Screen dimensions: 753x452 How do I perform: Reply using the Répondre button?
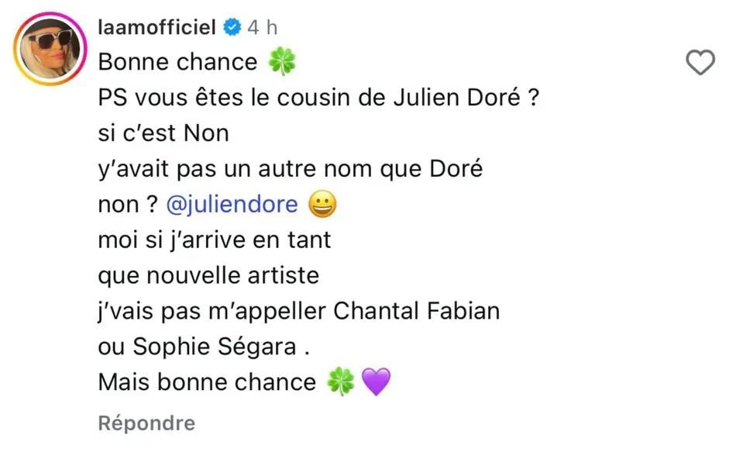[x=146, y=423]
